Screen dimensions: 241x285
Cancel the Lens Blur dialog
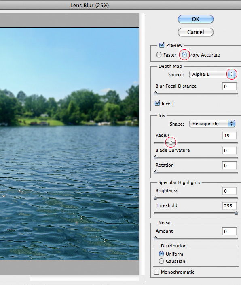195,32
